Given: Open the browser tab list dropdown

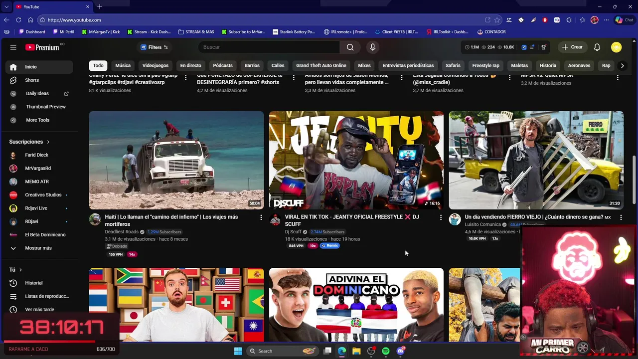Looking at the screenshot, I should [6, 6].
